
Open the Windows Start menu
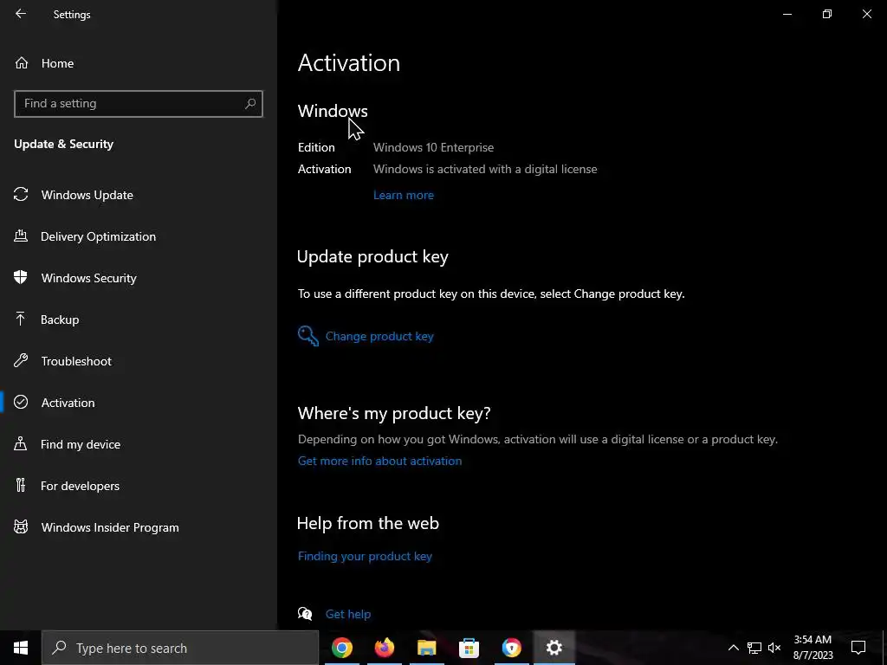[x=21, y=648]
